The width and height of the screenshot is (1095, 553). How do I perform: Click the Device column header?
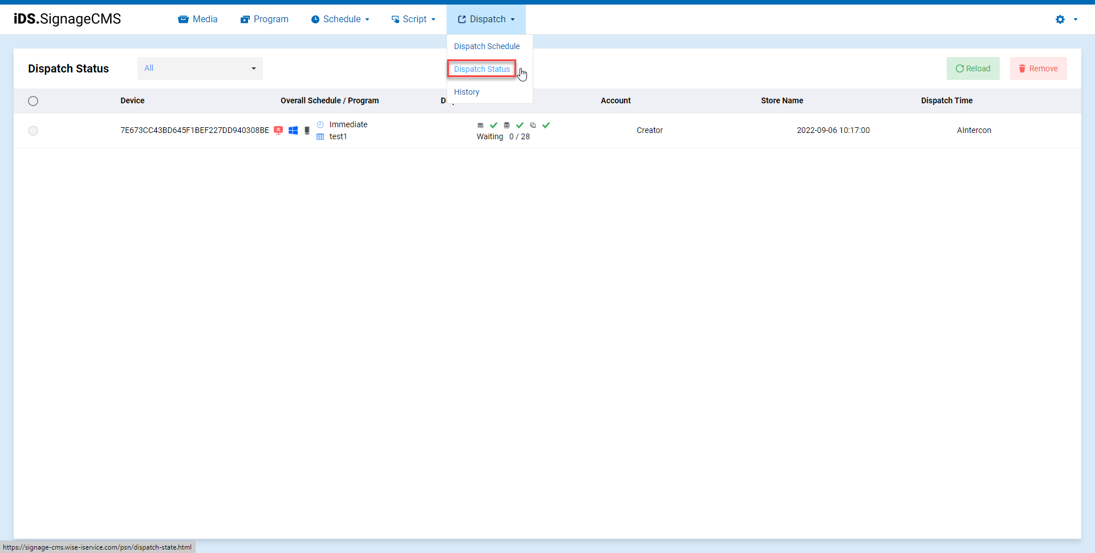[x=132, y=100]
